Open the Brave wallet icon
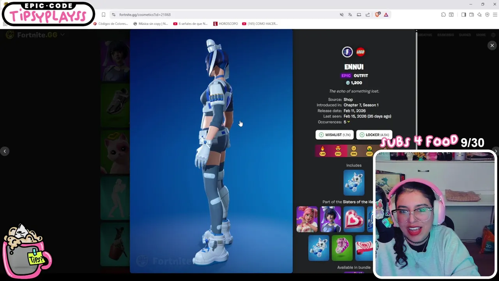 pyautogui.click(x=471, y=14)
